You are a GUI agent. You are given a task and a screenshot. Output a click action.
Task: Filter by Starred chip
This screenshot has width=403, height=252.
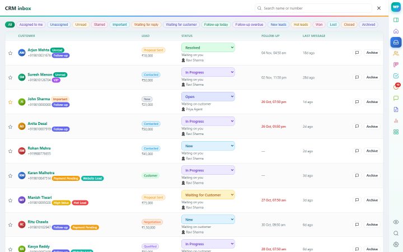(x=100, y=25)
